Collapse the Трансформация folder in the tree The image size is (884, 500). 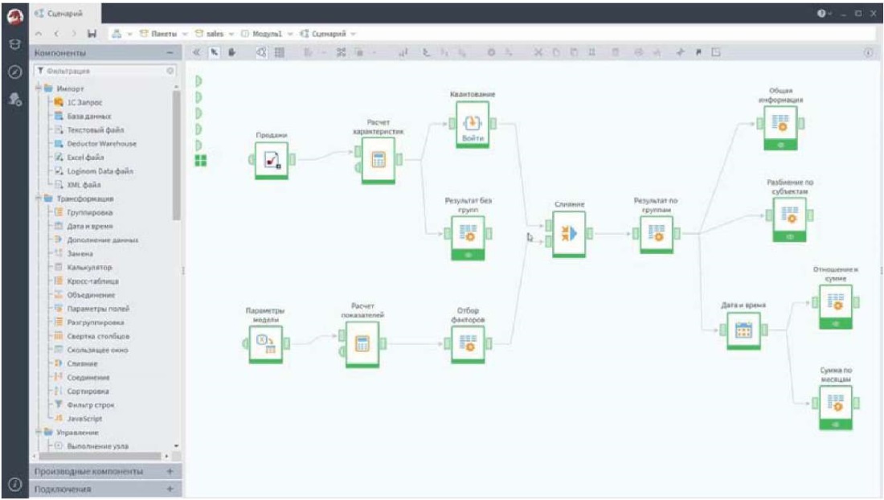(x=39, y=199)
